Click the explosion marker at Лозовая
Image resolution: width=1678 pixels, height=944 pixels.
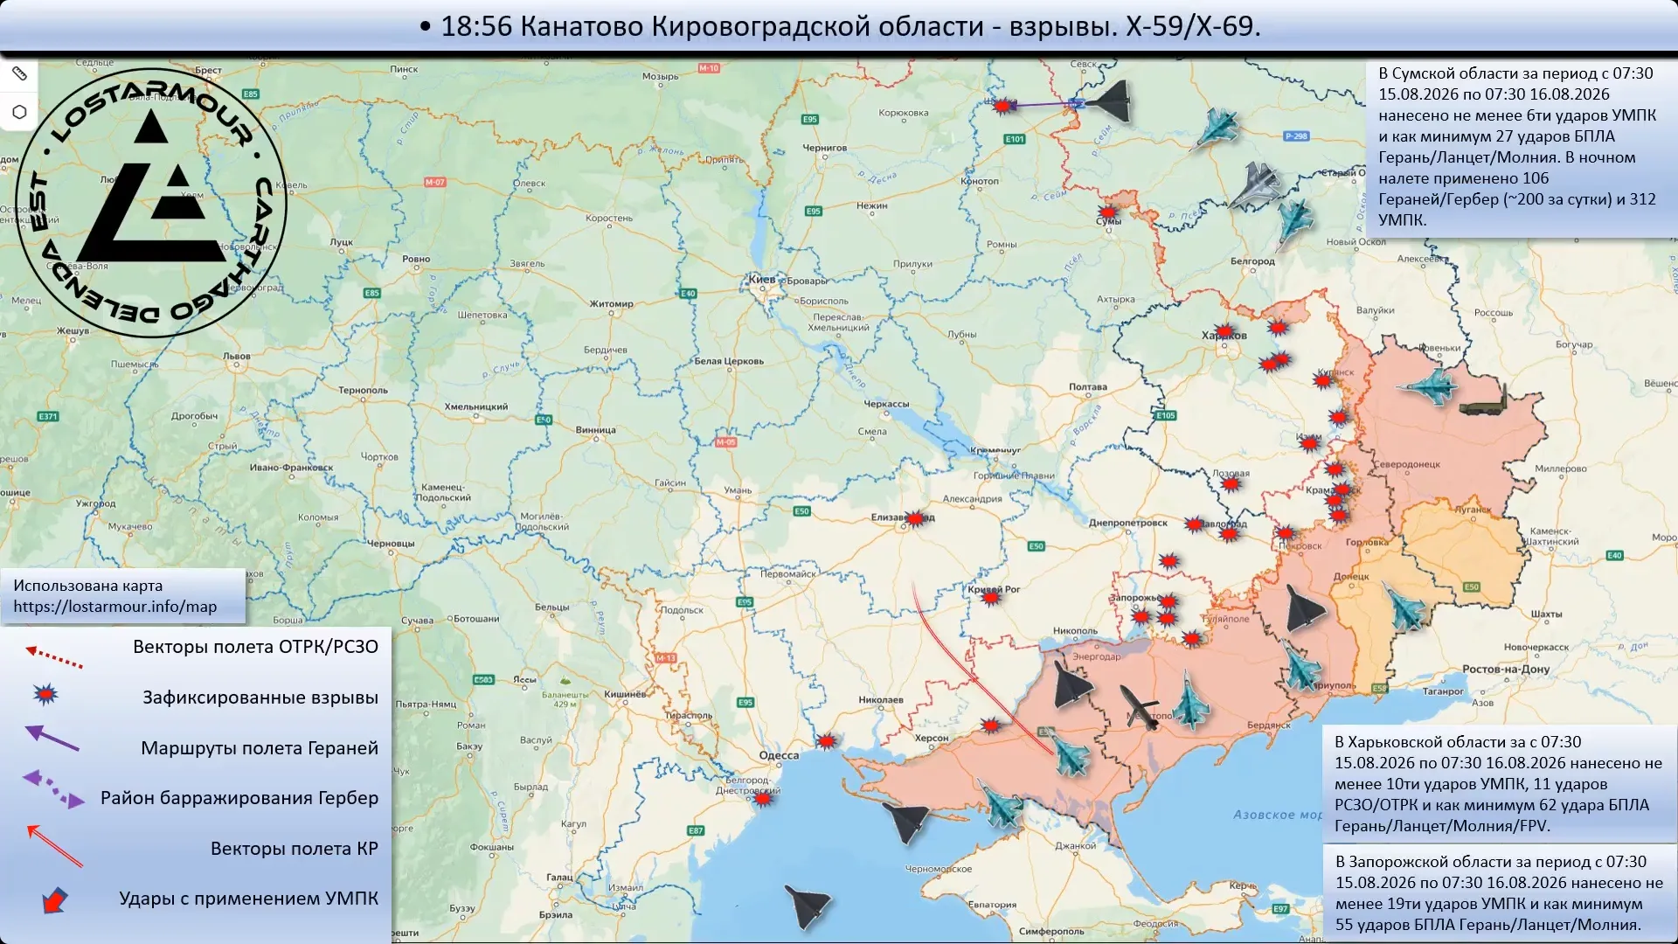1231,482
